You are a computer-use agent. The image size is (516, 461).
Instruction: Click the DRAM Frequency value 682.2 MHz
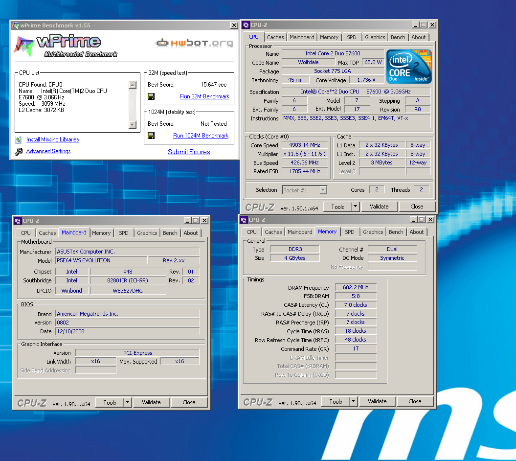click(356, 287)
